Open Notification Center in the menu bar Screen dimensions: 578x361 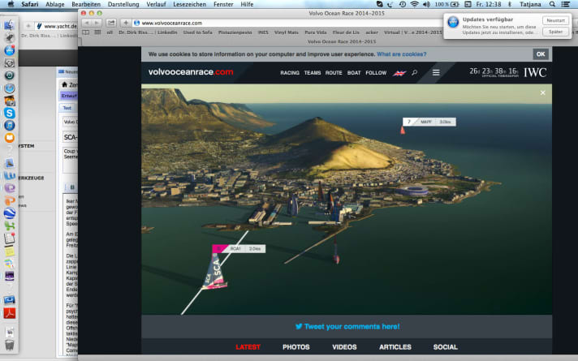566,4
